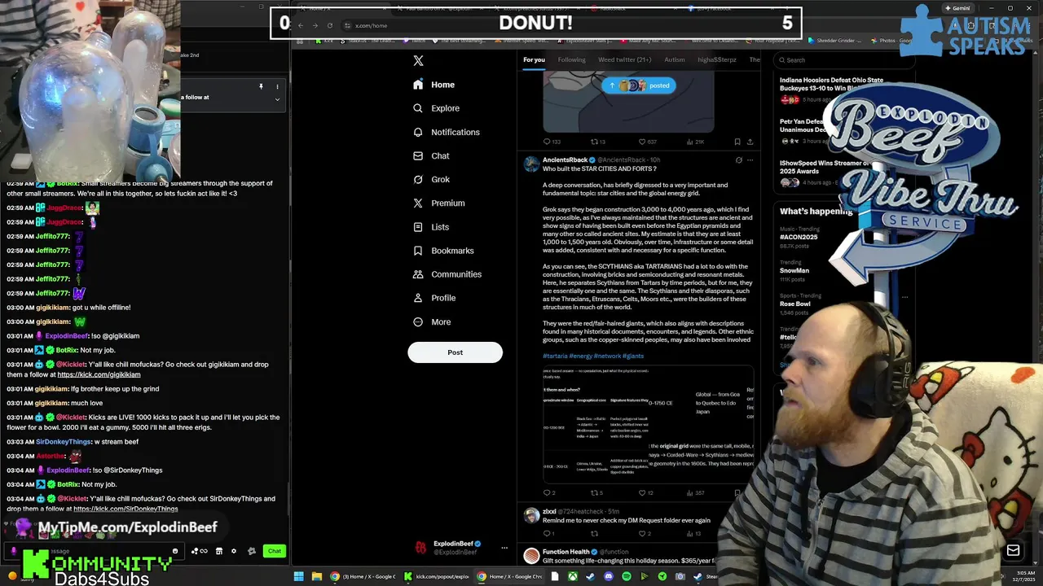Click the browser forward arrow
1043x586 pixels.
(315, 25)
